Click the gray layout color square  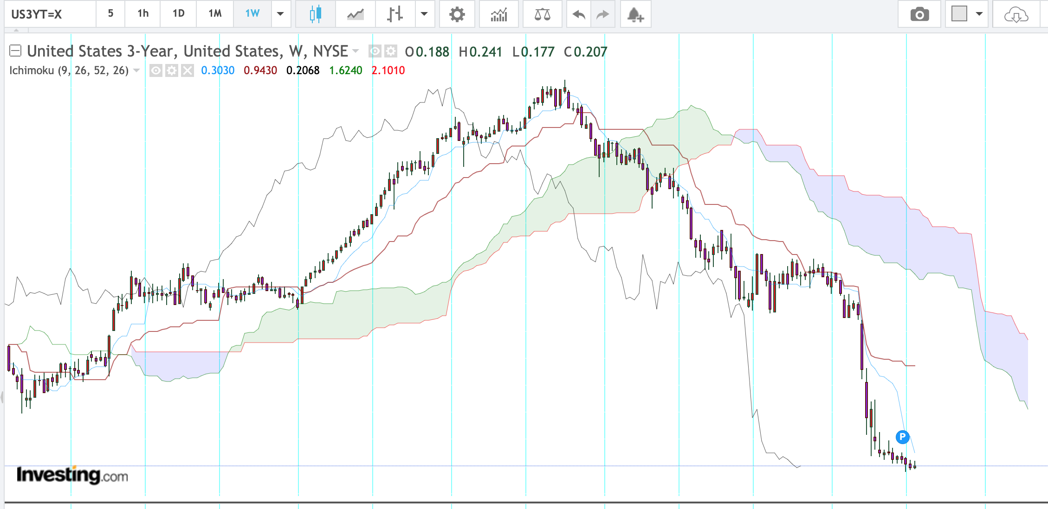tap(959, 14)
